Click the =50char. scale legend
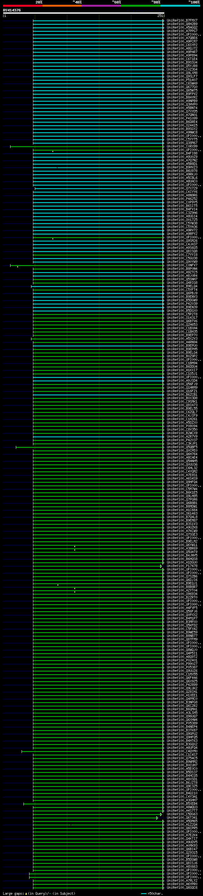The image size is (203, 896). click(x=152, y=893)
